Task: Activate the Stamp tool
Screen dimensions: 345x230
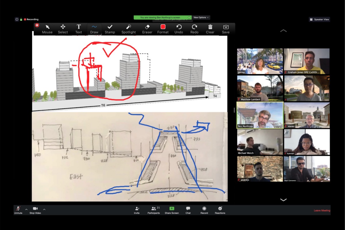Action: (110, 29)
